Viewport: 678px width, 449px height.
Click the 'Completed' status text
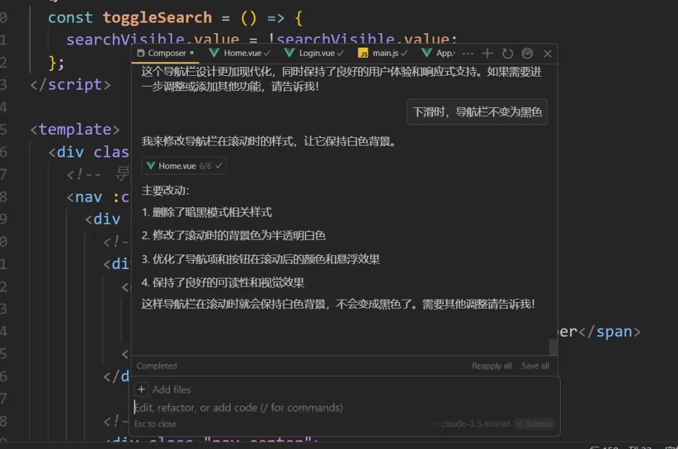[156, 366]
